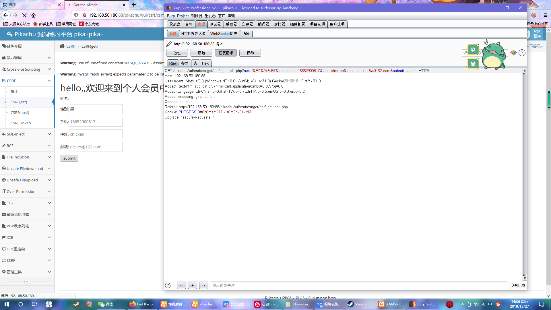551x310 pixels.
Task: Drop the request with 废包 button
Action: (201, 53)
